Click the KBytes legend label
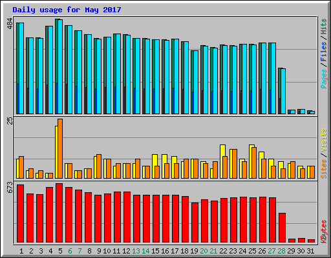331x258 pixels. pyautogui.click(x=324, y=232)
